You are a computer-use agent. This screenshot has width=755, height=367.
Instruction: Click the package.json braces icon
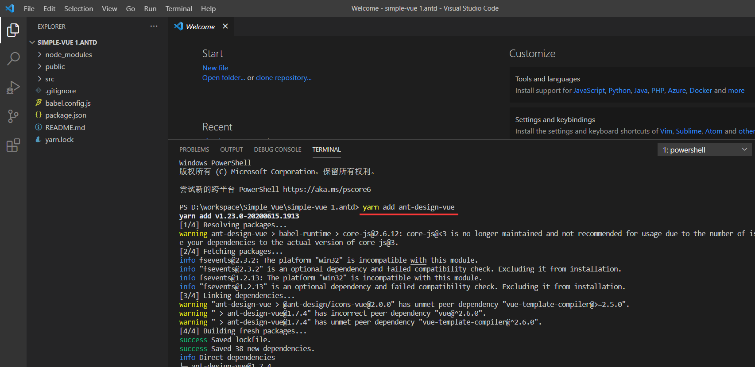[x=39, y=115]
